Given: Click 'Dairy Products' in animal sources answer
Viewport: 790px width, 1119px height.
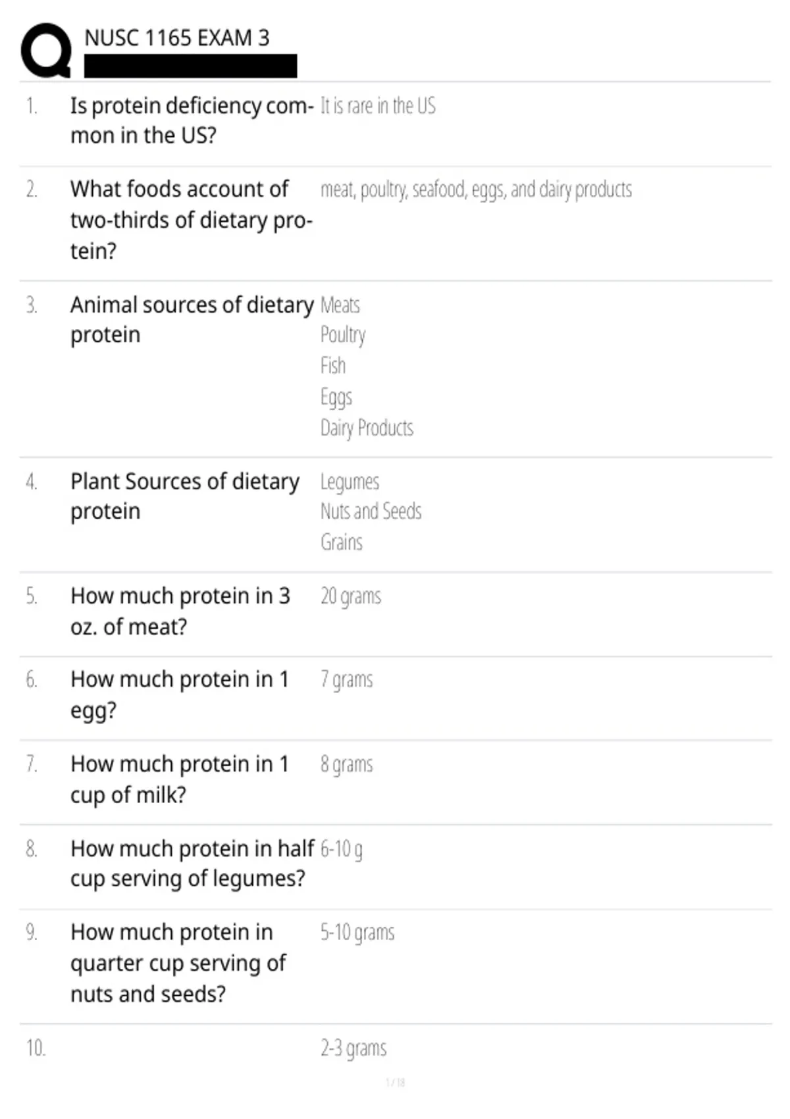Looking at the screenshot, I should click(367, 429).
